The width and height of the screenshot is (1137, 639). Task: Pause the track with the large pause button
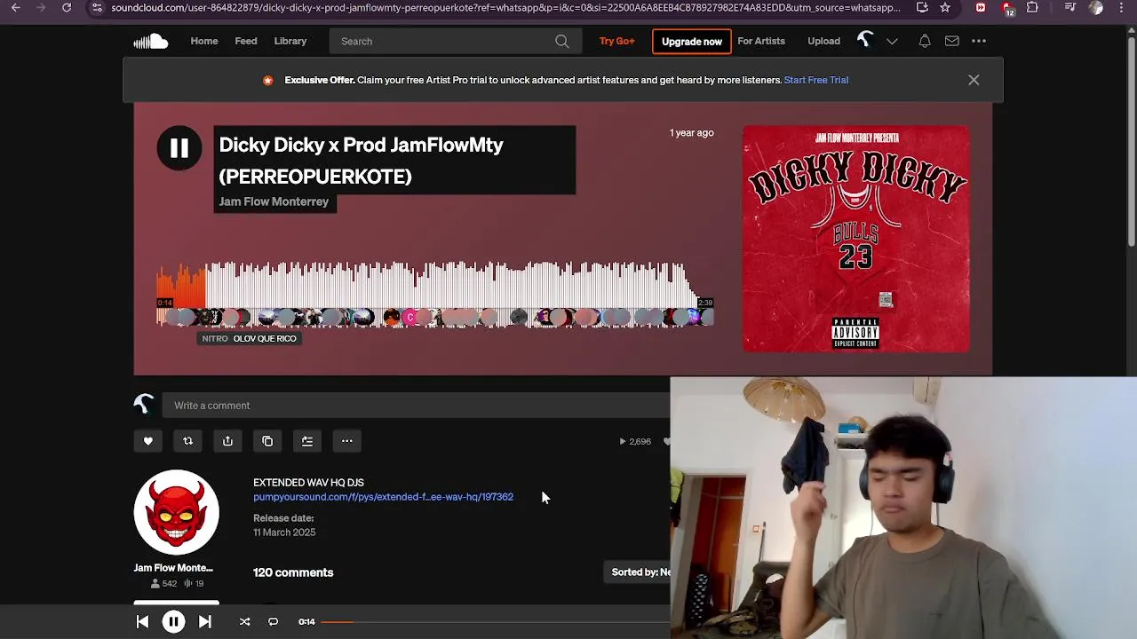pos(179,148)
